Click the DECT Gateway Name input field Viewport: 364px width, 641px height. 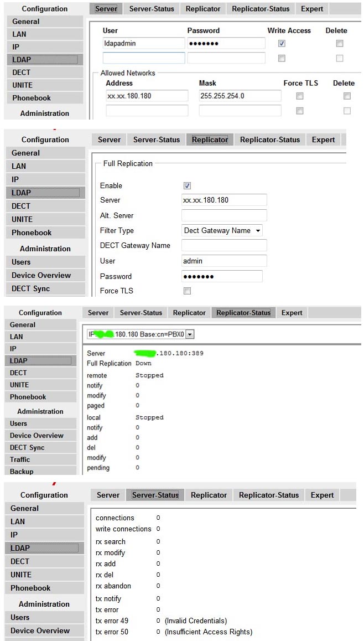pyautogui.click(x=224, y=245)
